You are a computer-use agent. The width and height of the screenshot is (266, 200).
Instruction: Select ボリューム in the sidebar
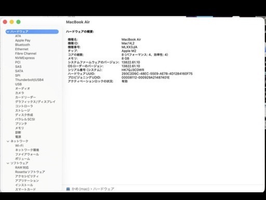tap(22, 159)
